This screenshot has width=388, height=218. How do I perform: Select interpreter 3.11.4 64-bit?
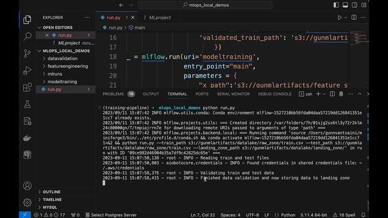tap(313, 215)
